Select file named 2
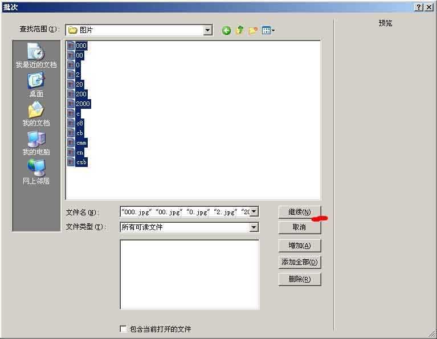The image size is (437, 339). click(77, 75)
